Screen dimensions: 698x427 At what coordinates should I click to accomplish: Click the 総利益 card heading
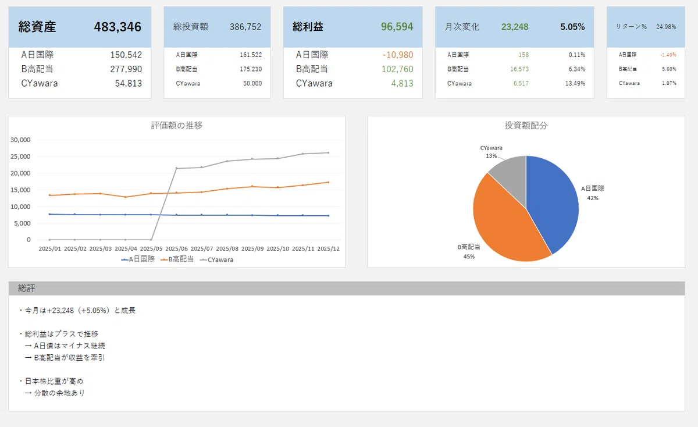[308, 27]
